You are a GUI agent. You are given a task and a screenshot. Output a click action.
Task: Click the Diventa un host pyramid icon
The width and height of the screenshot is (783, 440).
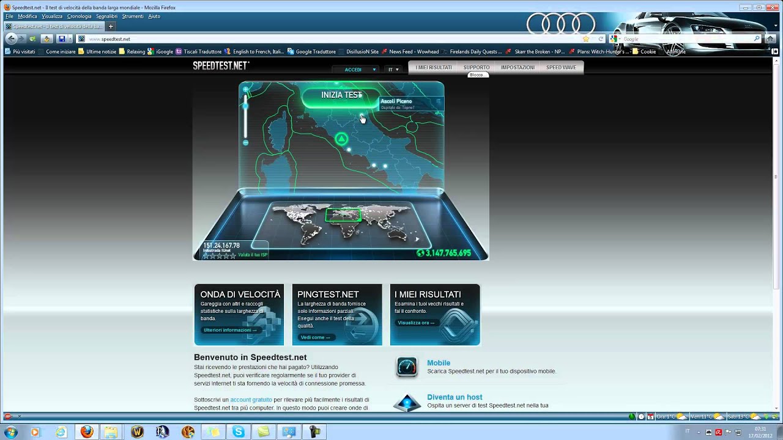[x=407, y=402]
